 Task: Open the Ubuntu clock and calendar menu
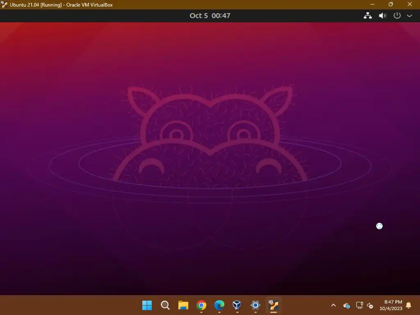[210, 16]
